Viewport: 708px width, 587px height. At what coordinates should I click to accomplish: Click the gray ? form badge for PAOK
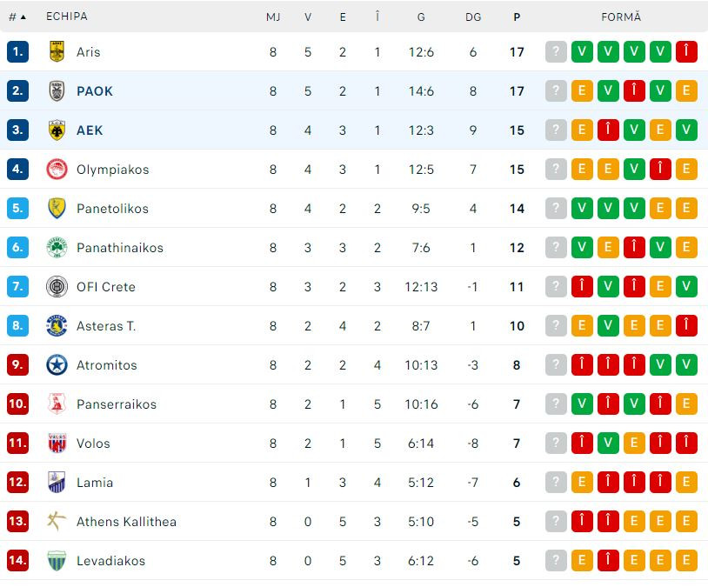556,91
